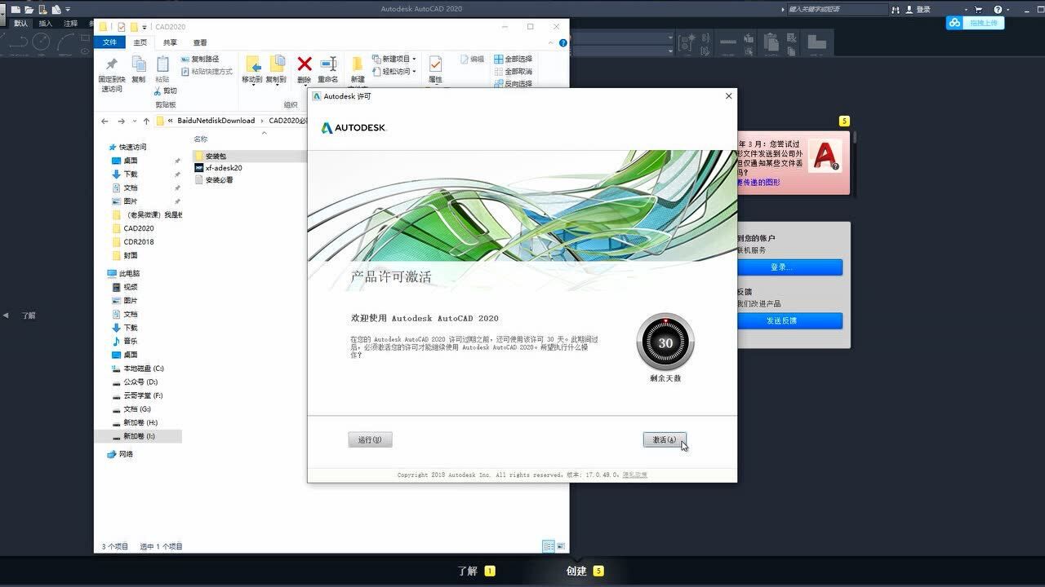
Task: Click the 名称 column header in the file list
Action: tap(201, 139)
